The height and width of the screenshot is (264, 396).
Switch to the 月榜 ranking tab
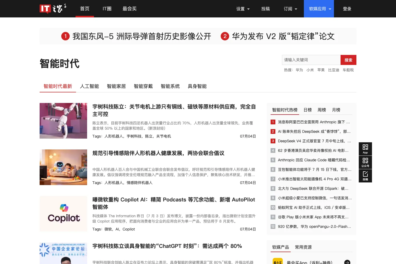pyautogui.click(x=336, y=110)
